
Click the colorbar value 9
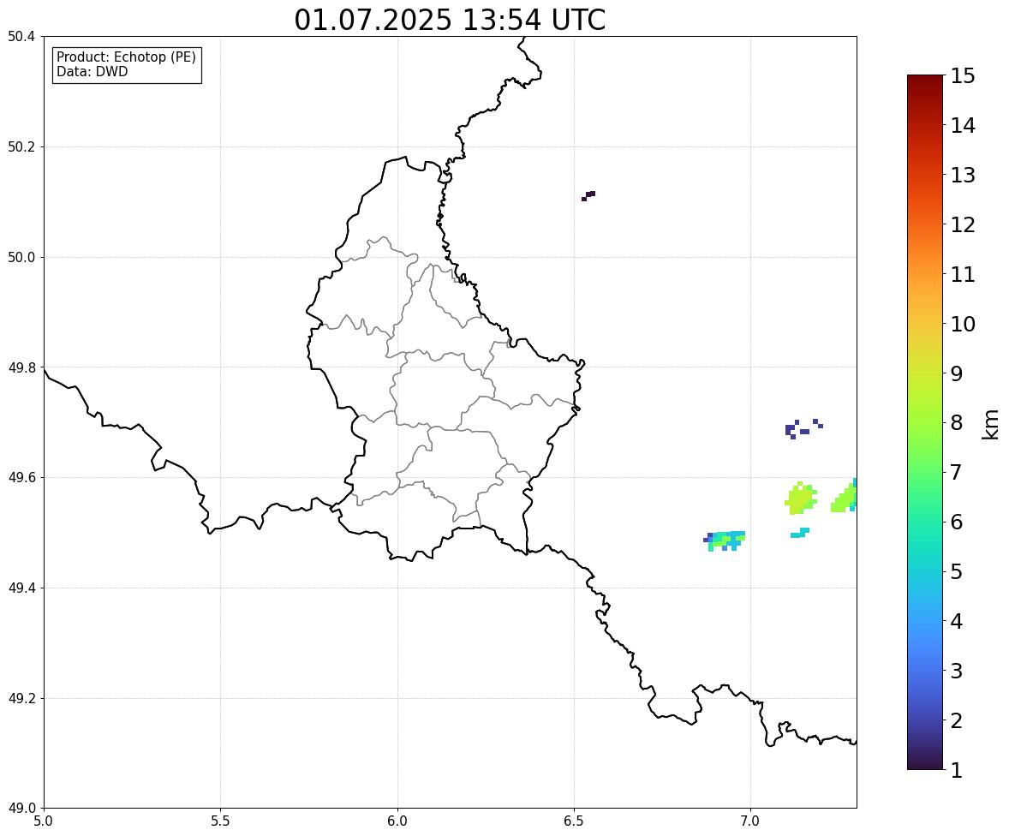pyautogui.click(x=957, y=373)
